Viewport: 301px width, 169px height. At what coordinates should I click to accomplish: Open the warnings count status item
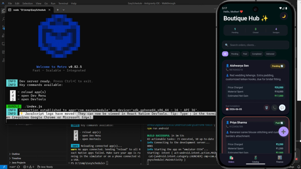(x=32, y=167)
